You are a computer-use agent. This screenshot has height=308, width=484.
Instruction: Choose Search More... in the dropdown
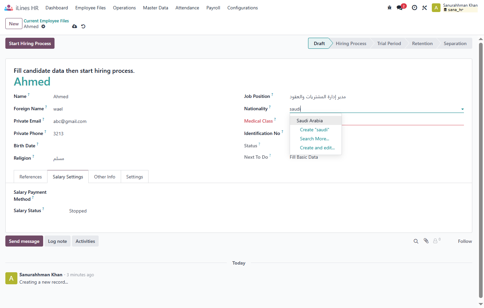[316, 139]
